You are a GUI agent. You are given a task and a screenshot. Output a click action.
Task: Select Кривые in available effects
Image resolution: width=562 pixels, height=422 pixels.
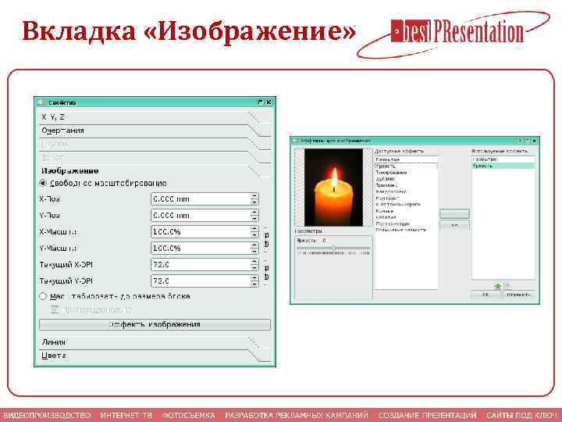[406, 211]
